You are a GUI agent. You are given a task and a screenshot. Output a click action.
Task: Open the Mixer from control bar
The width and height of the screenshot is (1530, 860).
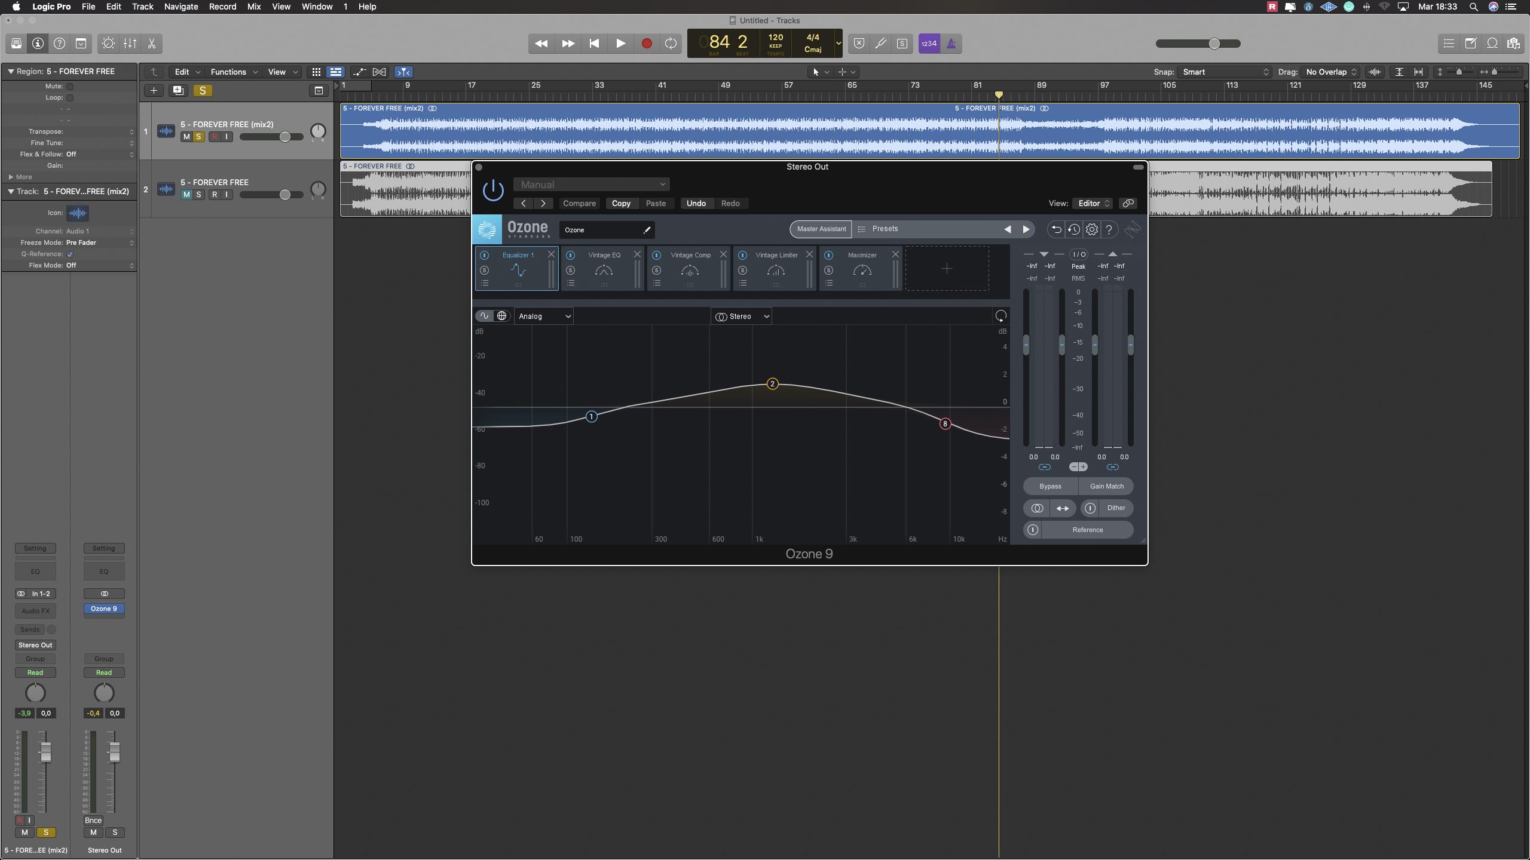(130, 44)
